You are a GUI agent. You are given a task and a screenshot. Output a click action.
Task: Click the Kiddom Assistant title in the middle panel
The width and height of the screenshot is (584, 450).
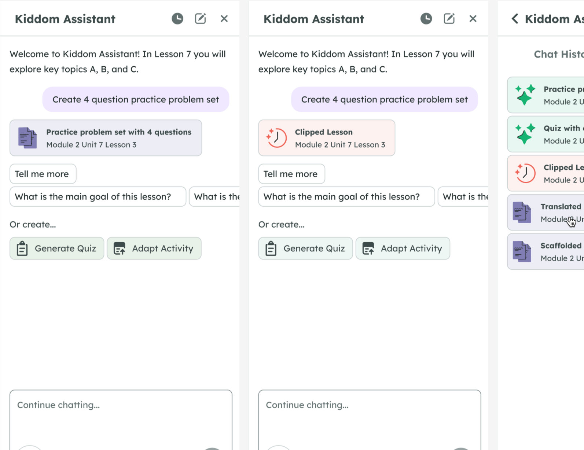314,19
